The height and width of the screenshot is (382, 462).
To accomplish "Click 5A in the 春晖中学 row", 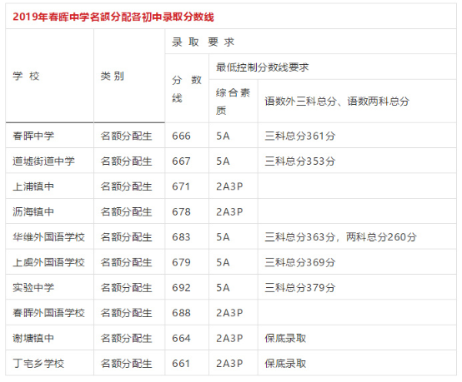I will click(x=223, y=136).
